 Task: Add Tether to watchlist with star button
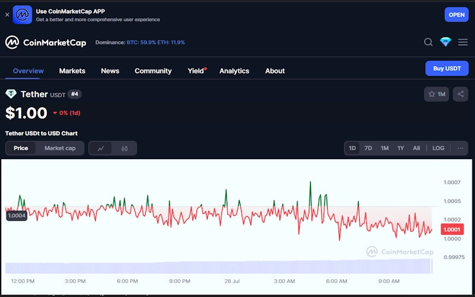436,94
